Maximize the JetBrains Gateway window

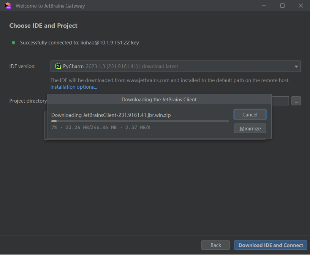click(282, 6)
